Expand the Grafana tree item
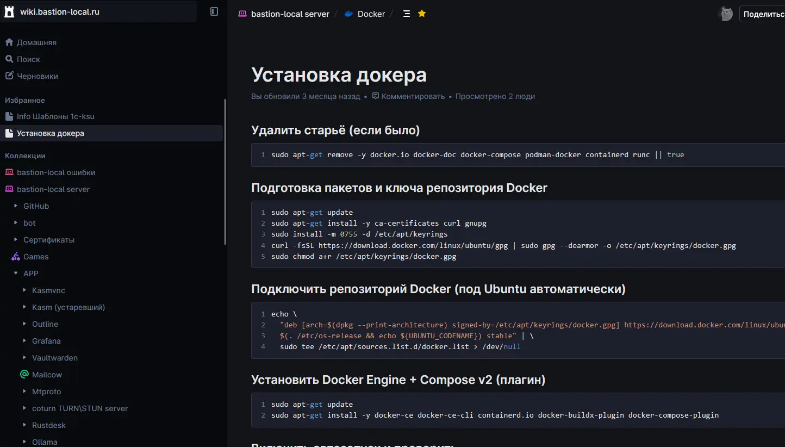 tap(24, 341)
